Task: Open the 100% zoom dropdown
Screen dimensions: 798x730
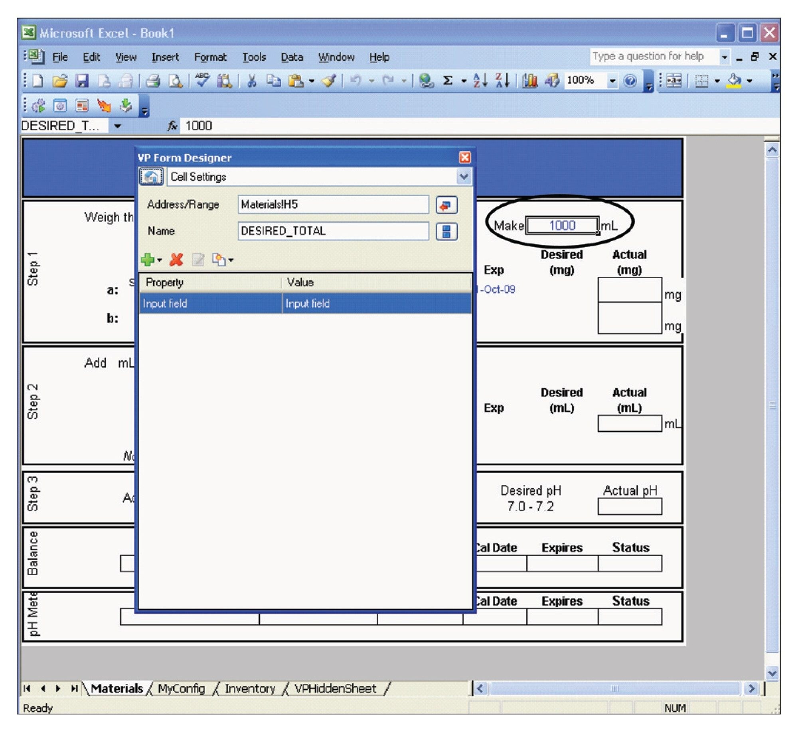Action: pyautogui.click(x=612, y=81)
